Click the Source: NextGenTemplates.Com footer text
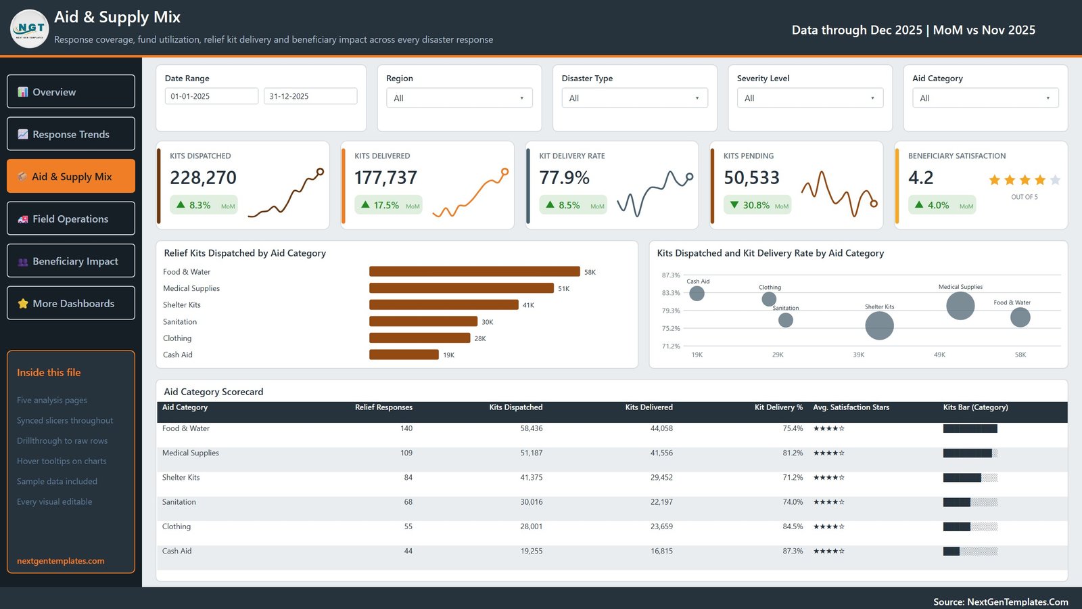The width and height of the screenshot is (1082, 609). pos(1001,602)
